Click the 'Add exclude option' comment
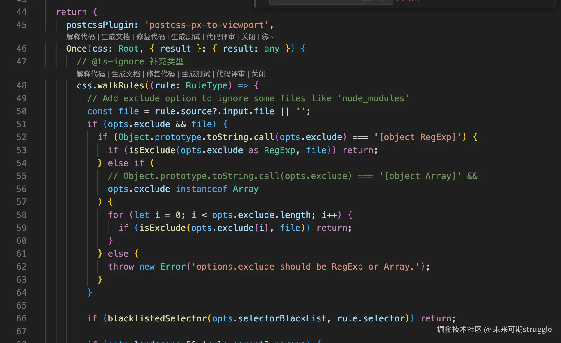 point(248,98)
